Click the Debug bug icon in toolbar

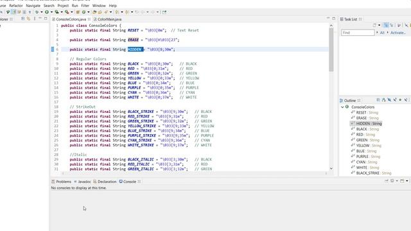(37, 12)
